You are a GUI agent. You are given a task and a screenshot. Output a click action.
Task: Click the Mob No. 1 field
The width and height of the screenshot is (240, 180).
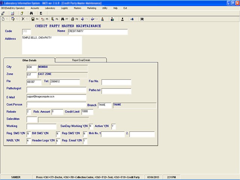coord(113,134)
